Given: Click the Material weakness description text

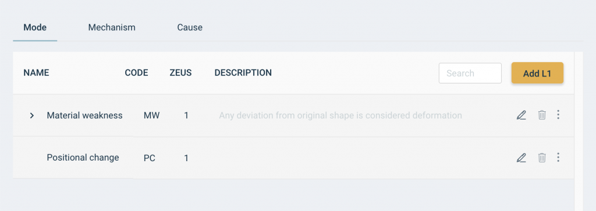Looking at the screenshot, I should [x=340, y=115].
